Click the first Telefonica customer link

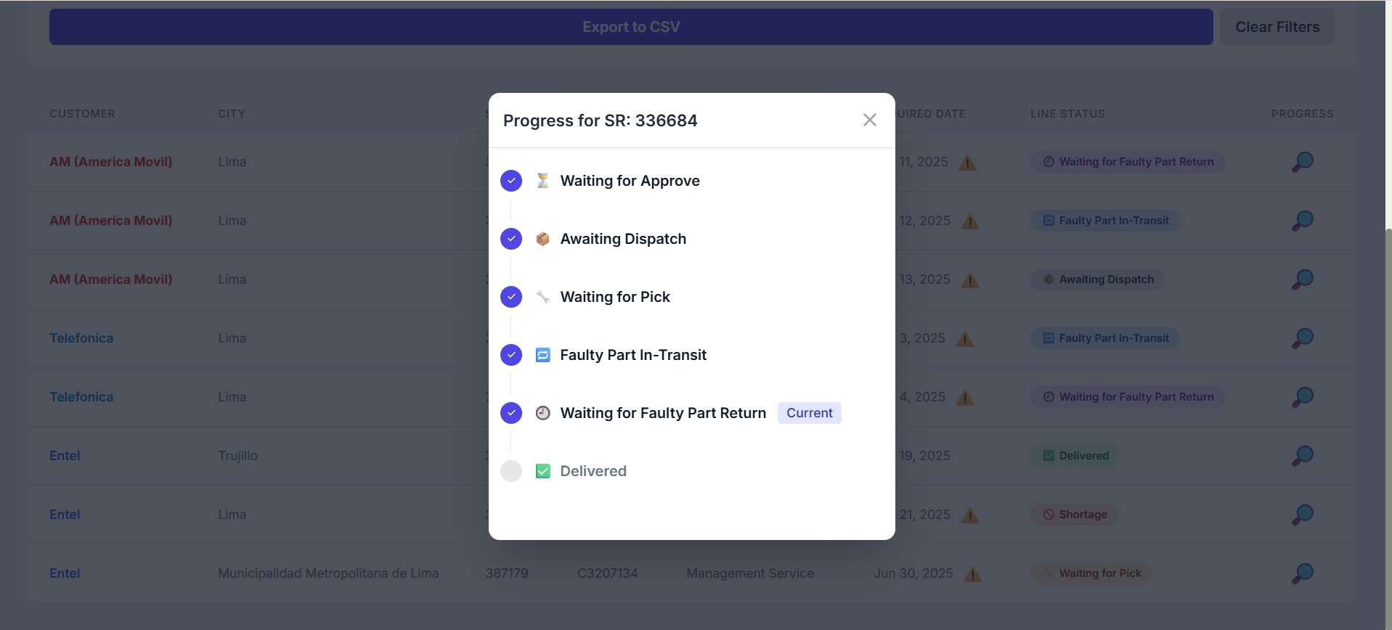click(81, 338)
